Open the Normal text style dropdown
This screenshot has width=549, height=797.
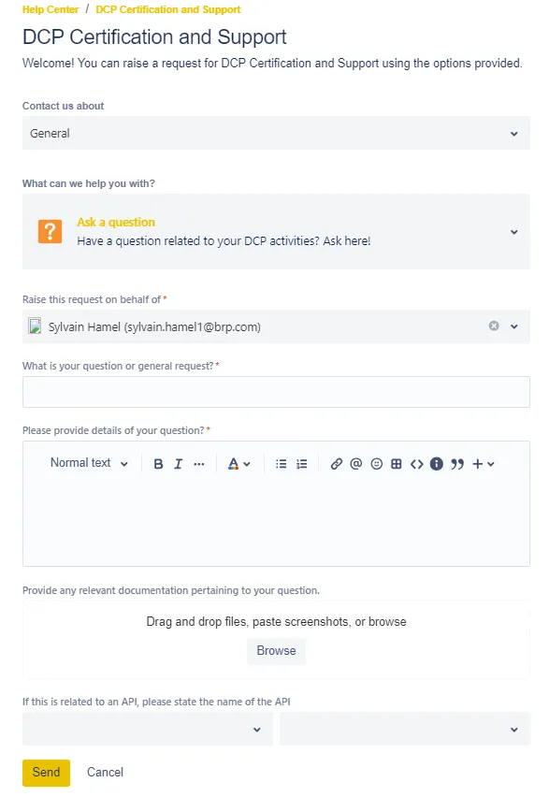(x=89, y=463)
